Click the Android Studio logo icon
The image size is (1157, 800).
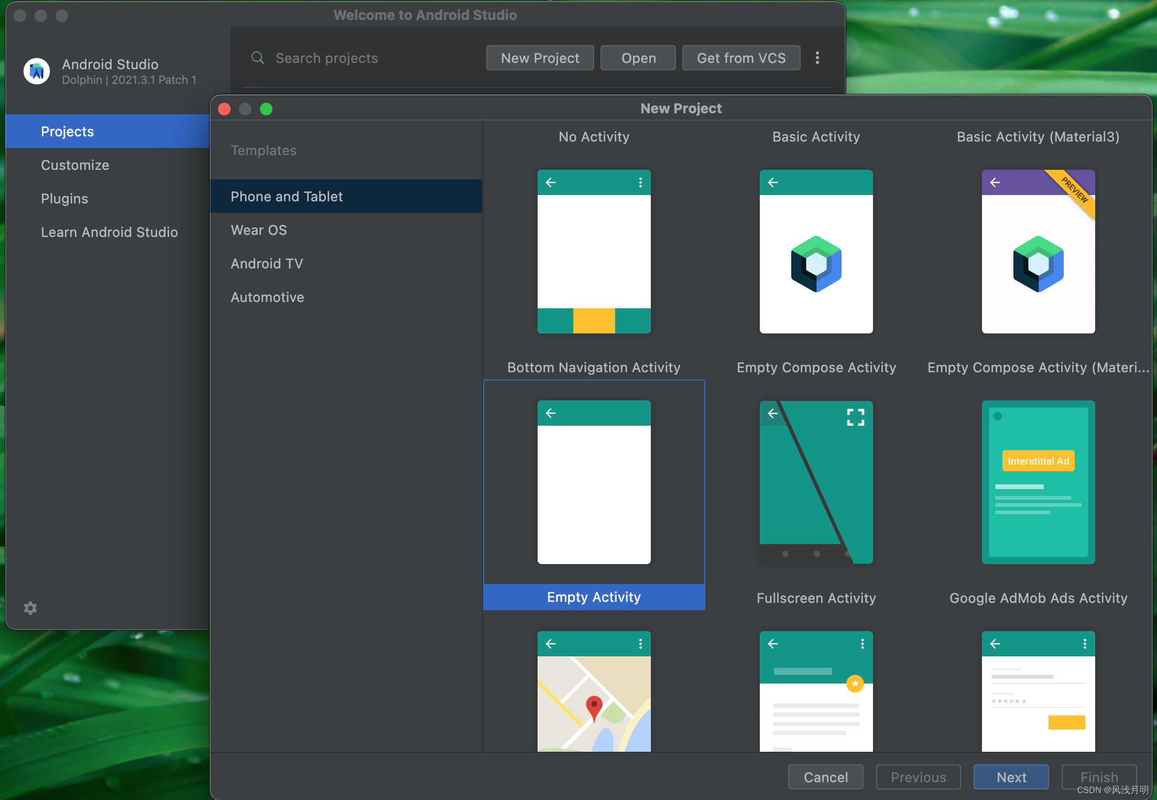tap(37, 71)
